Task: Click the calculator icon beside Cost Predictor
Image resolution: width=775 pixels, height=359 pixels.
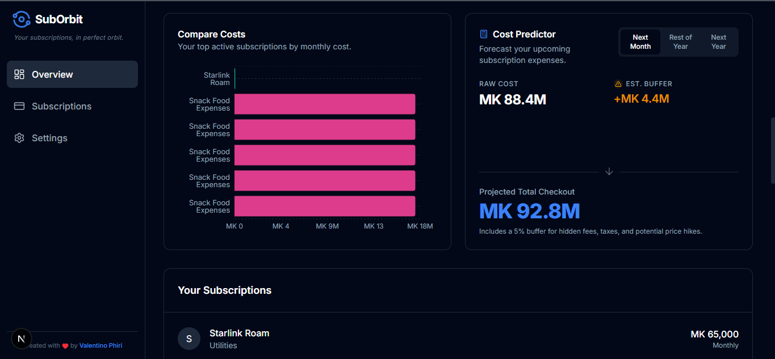Action: coord(484,34)
